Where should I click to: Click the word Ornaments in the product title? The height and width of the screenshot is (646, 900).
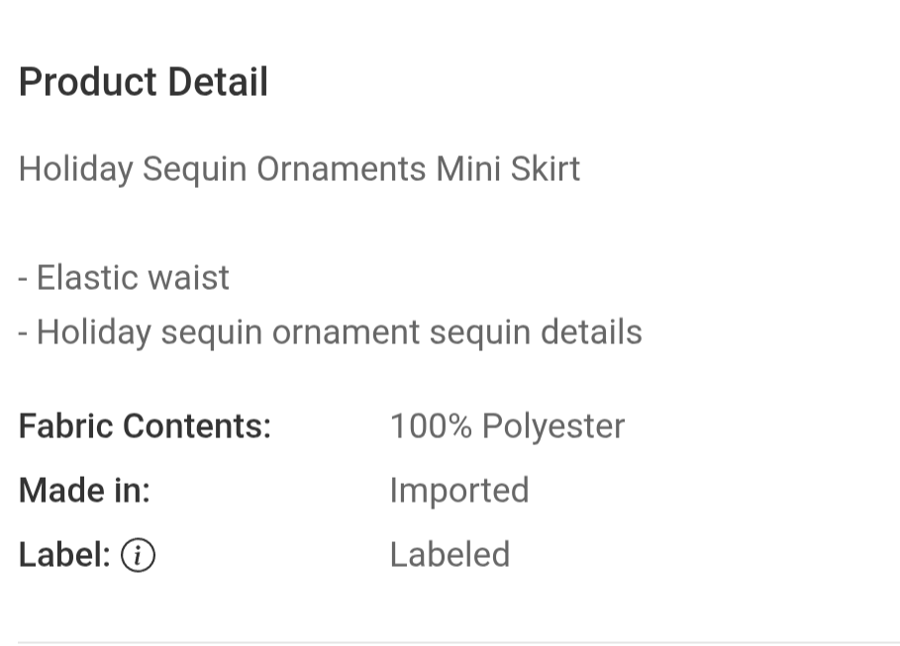[x=342, y=169]
